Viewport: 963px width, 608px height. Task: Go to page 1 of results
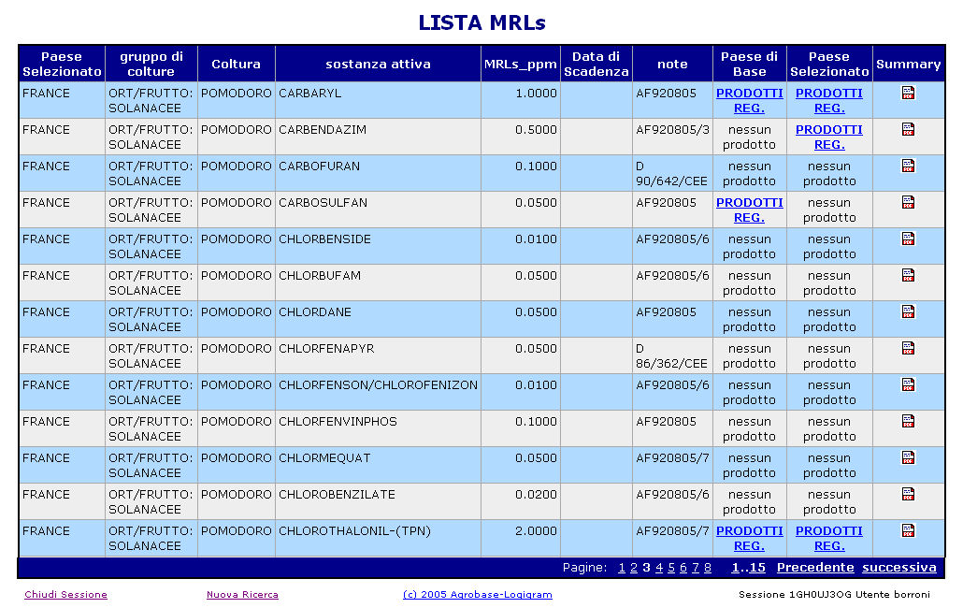(x=622, y=568)
